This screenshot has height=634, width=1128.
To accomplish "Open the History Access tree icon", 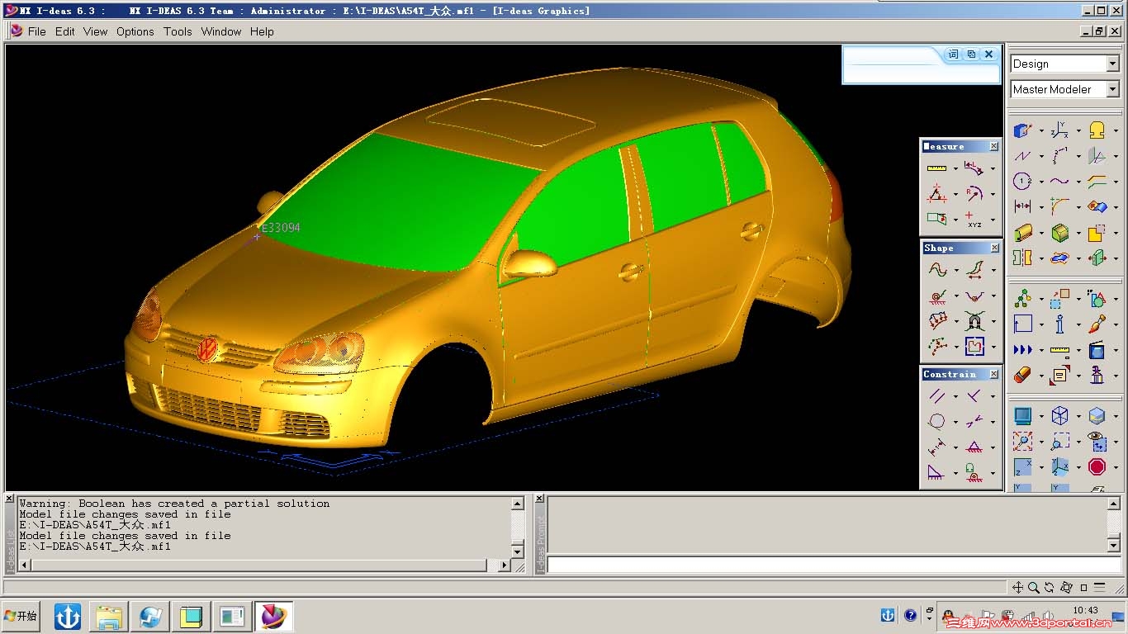I will 1023,299.
